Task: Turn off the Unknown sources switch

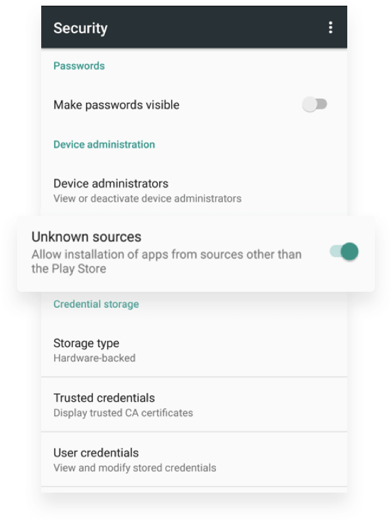Action: pos(344,251)
